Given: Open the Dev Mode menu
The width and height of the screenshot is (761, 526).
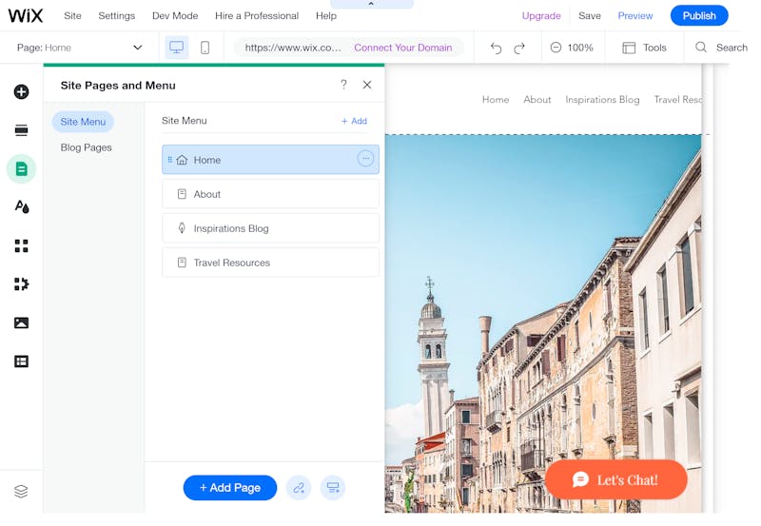Looking at the screenshot, I should coord(175,16).
